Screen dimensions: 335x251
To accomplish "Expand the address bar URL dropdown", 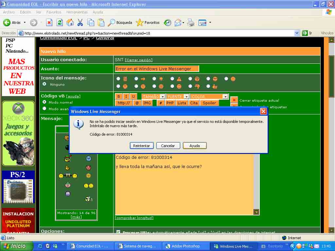I will point(296,33).
